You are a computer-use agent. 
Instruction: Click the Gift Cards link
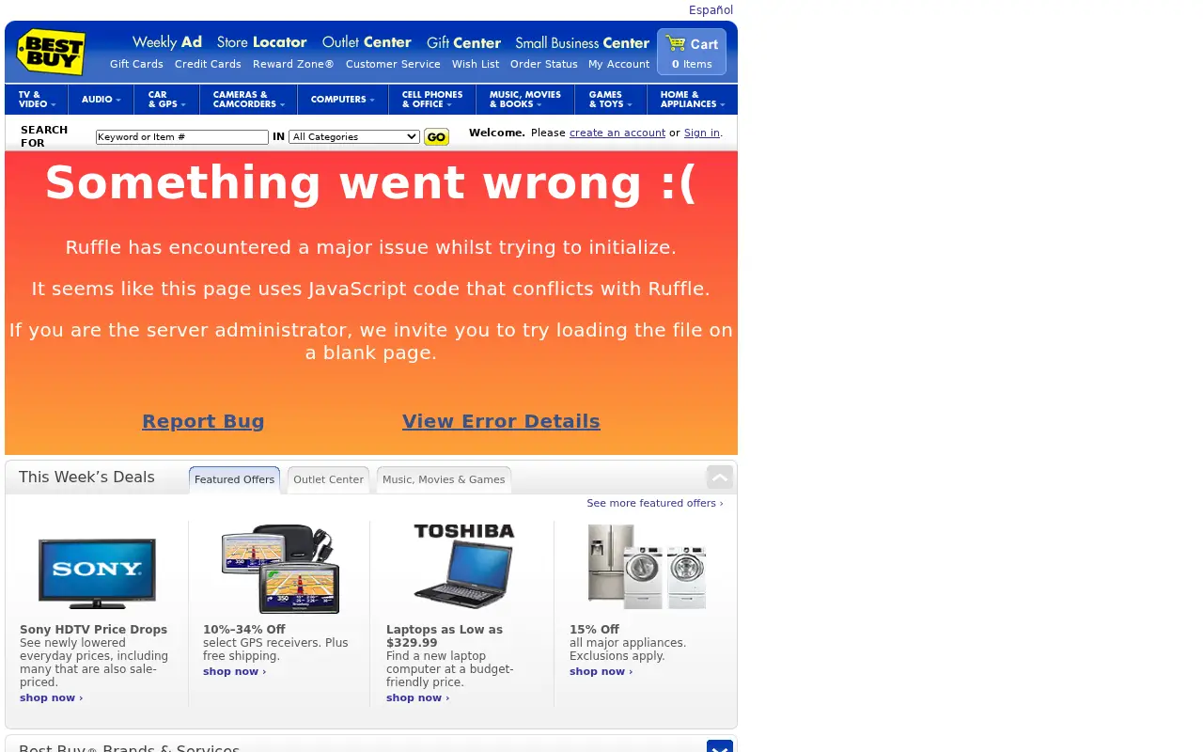click(136, 64)
